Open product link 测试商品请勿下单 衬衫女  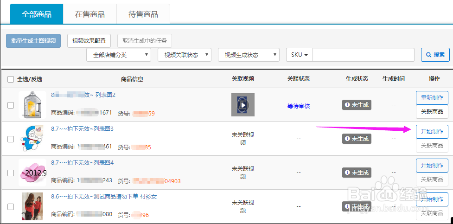click(104, 197)
